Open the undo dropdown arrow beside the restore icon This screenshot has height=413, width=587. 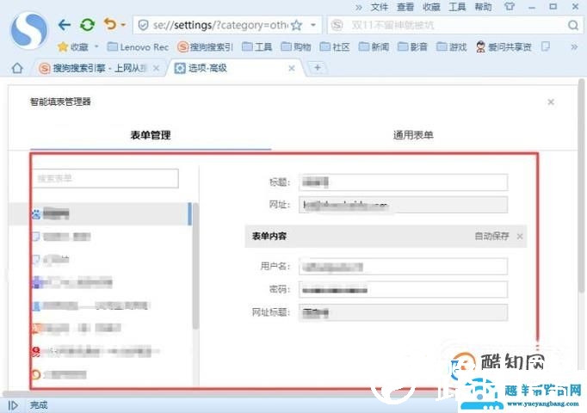coord(123,25)
